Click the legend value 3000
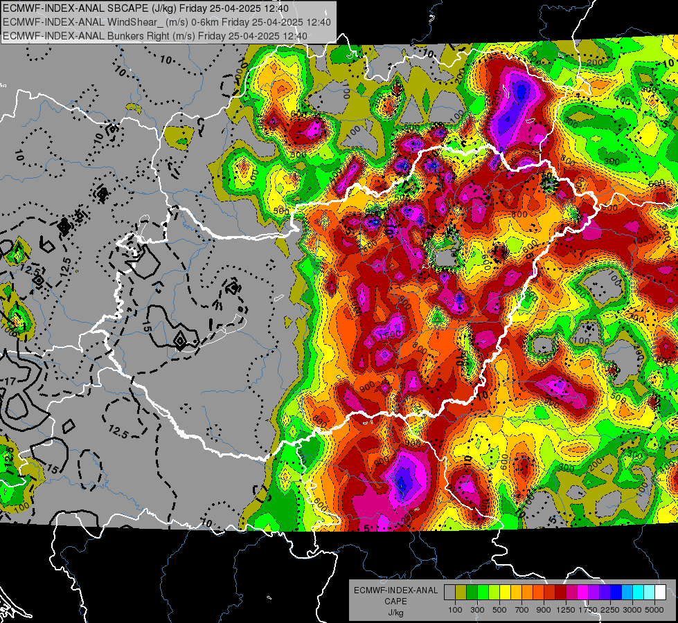Screen dimensions: 678x623 click(632, 610)
